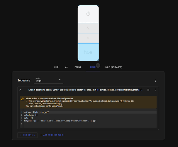Open the Mode dropdown set to Single
Image resolution: width=178 pixels, height=147 pixels.
click(48, 80)
